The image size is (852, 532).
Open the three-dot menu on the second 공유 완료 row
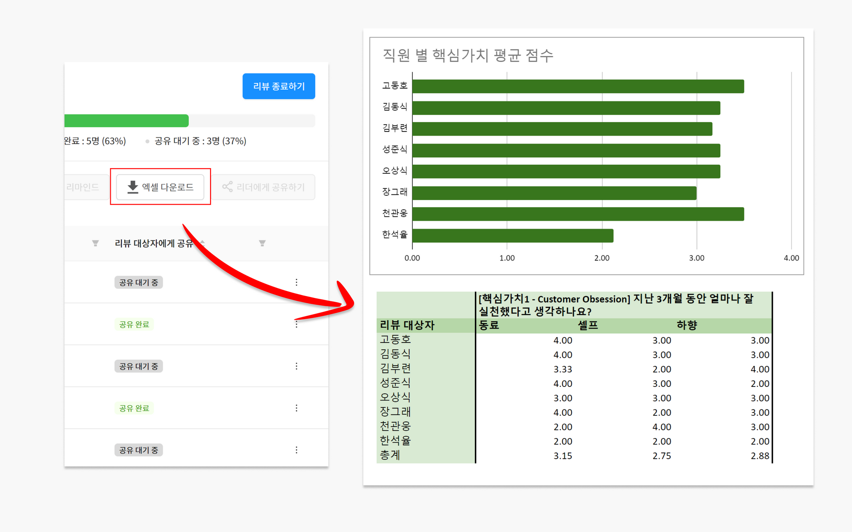point(296,408)
